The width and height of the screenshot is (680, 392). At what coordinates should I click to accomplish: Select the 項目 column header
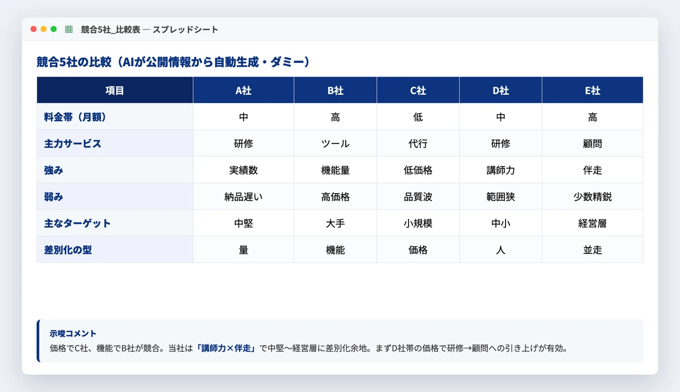point(115,90)
